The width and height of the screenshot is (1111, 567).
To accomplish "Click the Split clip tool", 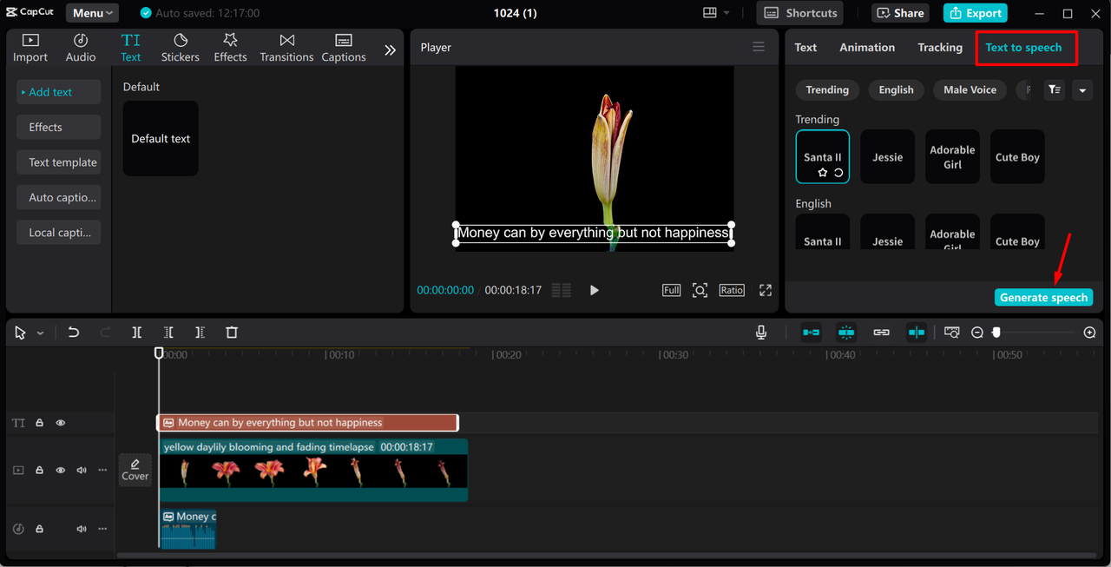I will point(137,333).
